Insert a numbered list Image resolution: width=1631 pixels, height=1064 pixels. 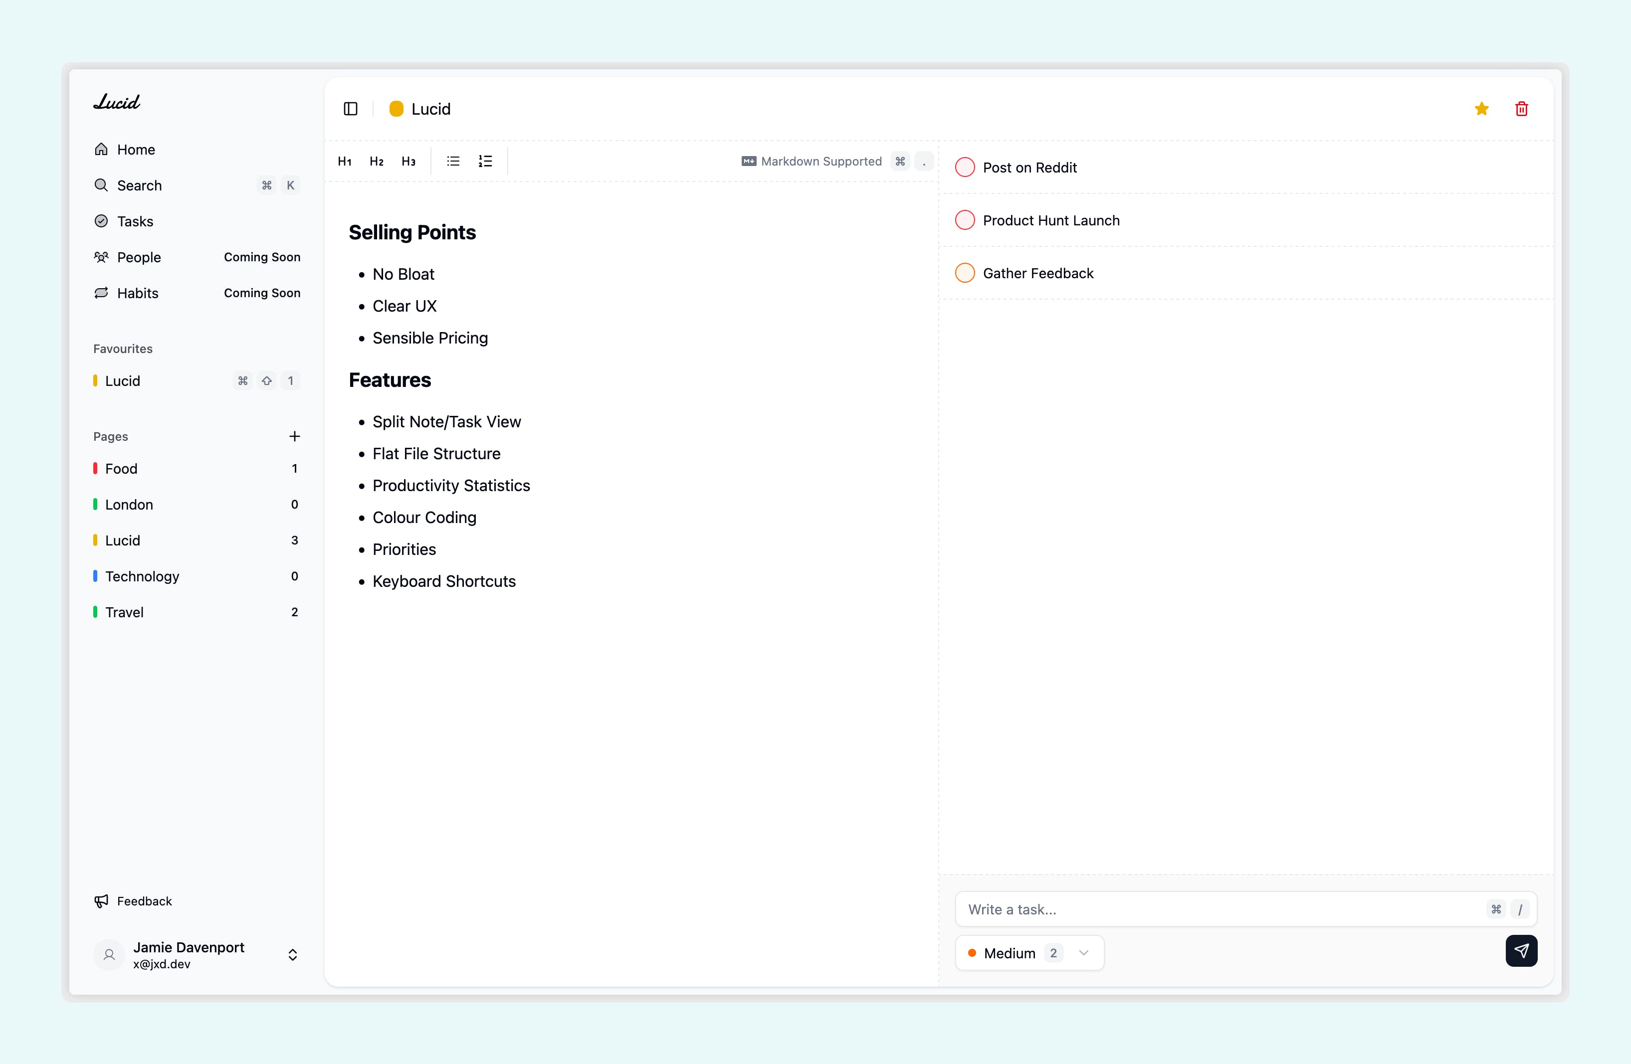click(485, 162)
